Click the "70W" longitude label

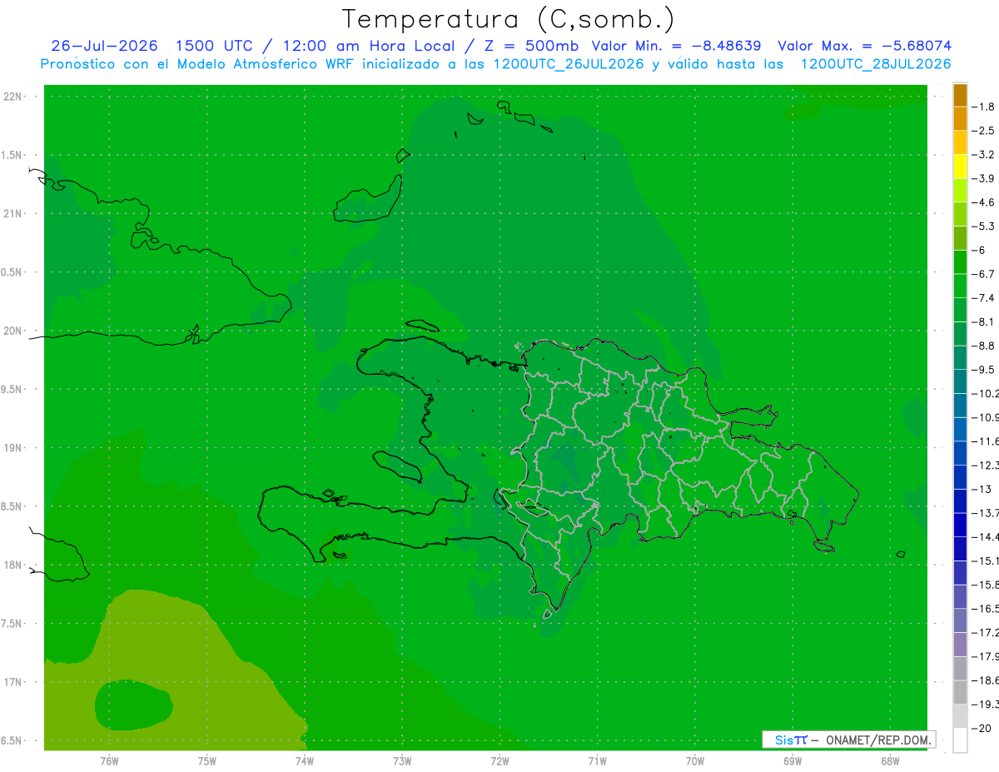click(x=694, y=761)
